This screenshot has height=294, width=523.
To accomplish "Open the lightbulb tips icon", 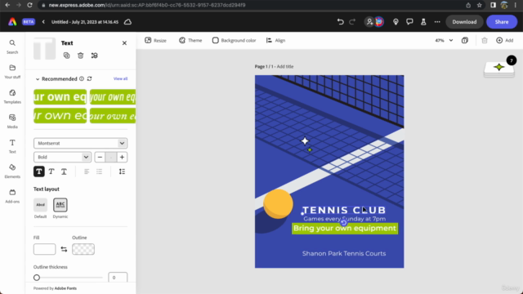I will click(x=396, y=22).
